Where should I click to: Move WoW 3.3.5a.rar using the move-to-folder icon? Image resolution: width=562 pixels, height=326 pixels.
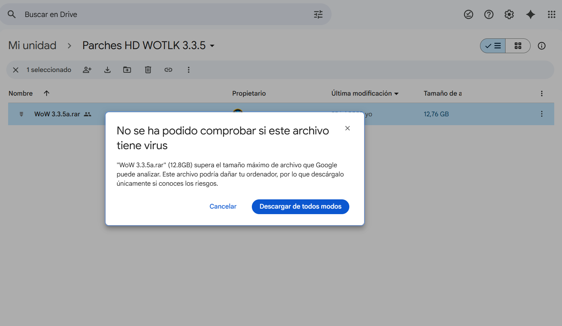click(127, 69)
